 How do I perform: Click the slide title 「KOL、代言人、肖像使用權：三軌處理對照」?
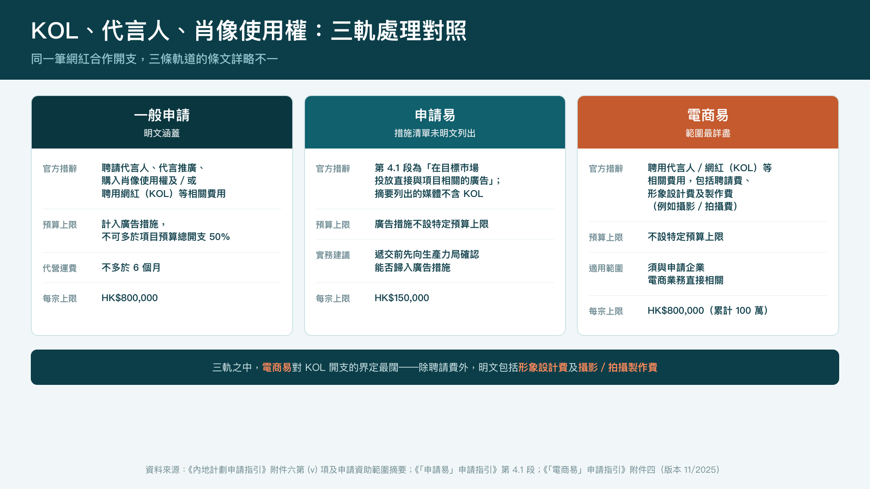[249, 31]
